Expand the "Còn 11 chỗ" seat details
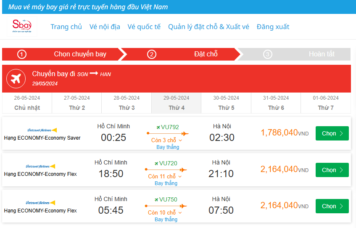This screenshot has height=228, width=356. (165, 177)
